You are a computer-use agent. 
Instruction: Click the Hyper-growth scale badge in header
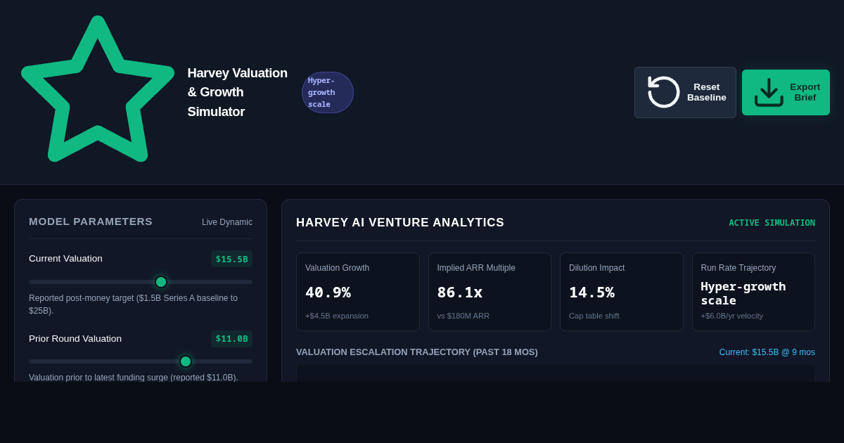[328, 92]
